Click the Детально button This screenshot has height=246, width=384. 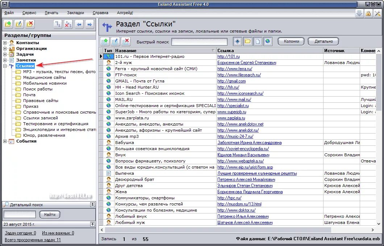pyautogui.click(x=324, y=42)
